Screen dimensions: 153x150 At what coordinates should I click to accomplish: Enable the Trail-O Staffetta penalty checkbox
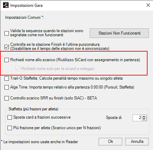tap(6, 78)
